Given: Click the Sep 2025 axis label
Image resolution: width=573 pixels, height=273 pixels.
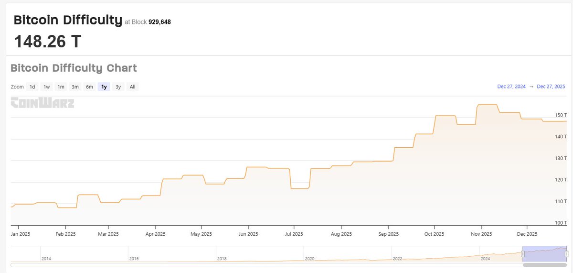Looking at the screenshot, I should (388, 234).
